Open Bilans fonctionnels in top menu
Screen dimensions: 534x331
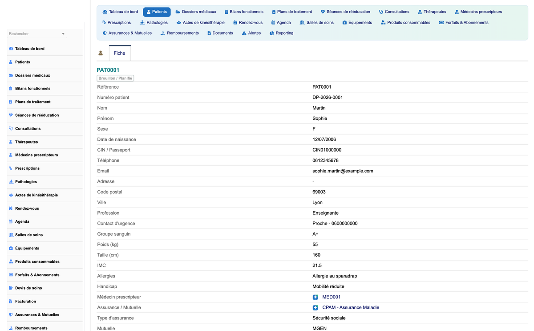point(244,12)
